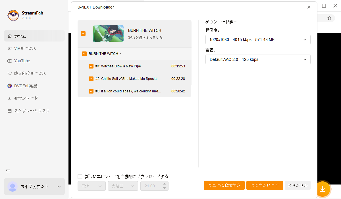This screenshot has height=199, width=341.
Task: Uncheck episode #1: Witches Blow a New Pipe
Action: (91, 66)
